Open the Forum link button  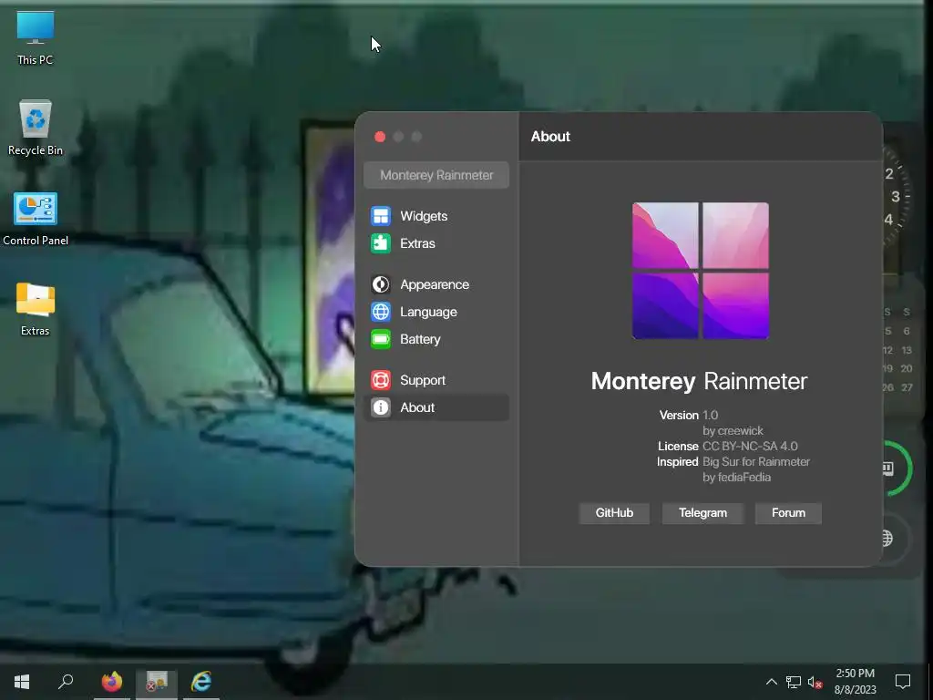pos(788,513)
